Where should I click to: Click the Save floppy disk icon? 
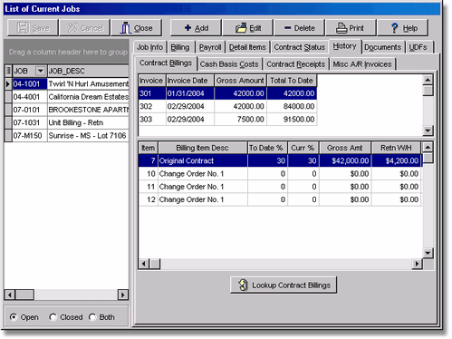pyautogui.click(x=23, y=28)
